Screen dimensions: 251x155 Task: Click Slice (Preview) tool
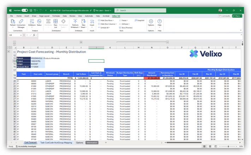[126, 27]
